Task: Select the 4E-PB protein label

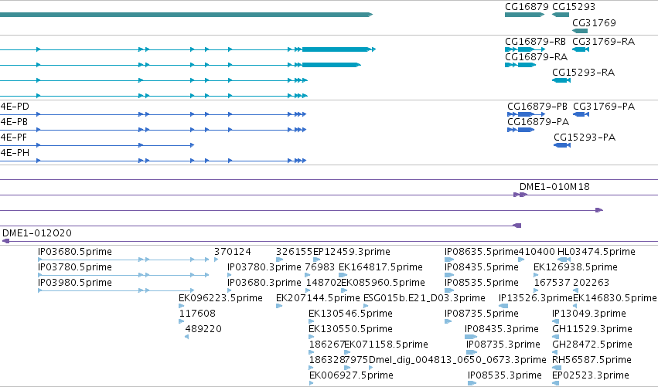Action: [14, 122]
